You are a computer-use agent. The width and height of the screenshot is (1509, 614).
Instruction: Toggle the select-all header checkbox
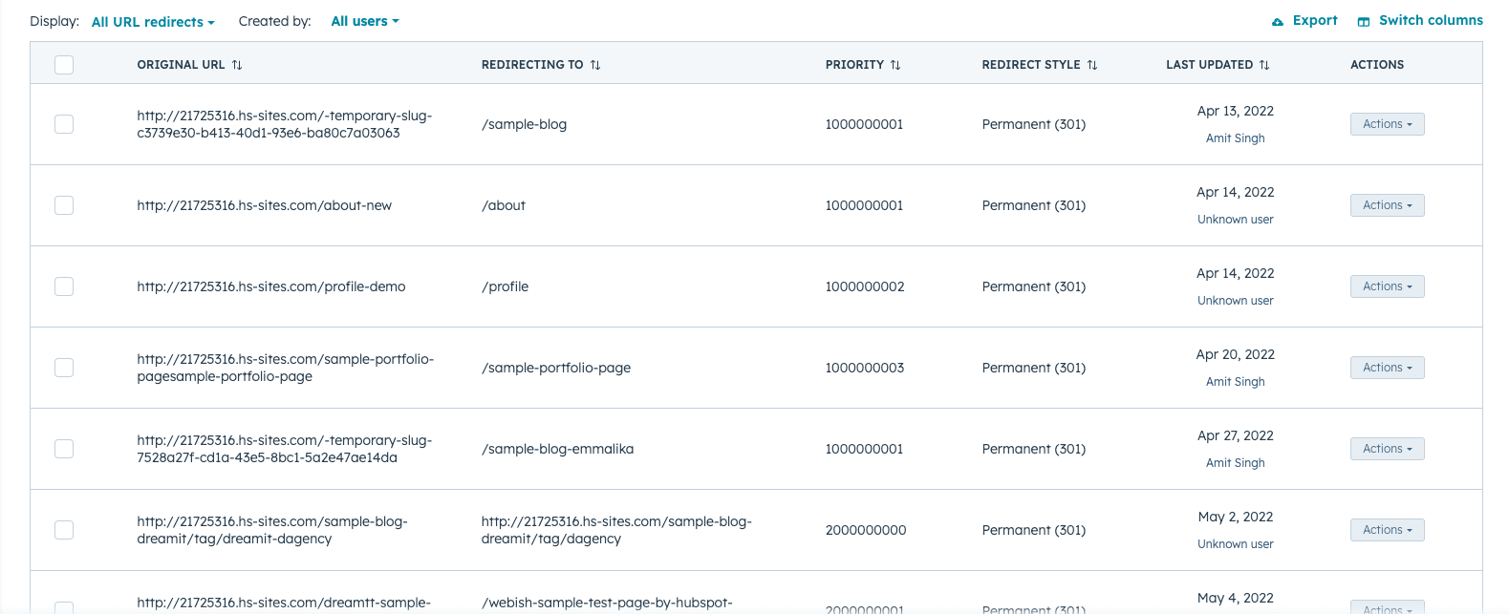click(64, 65)
